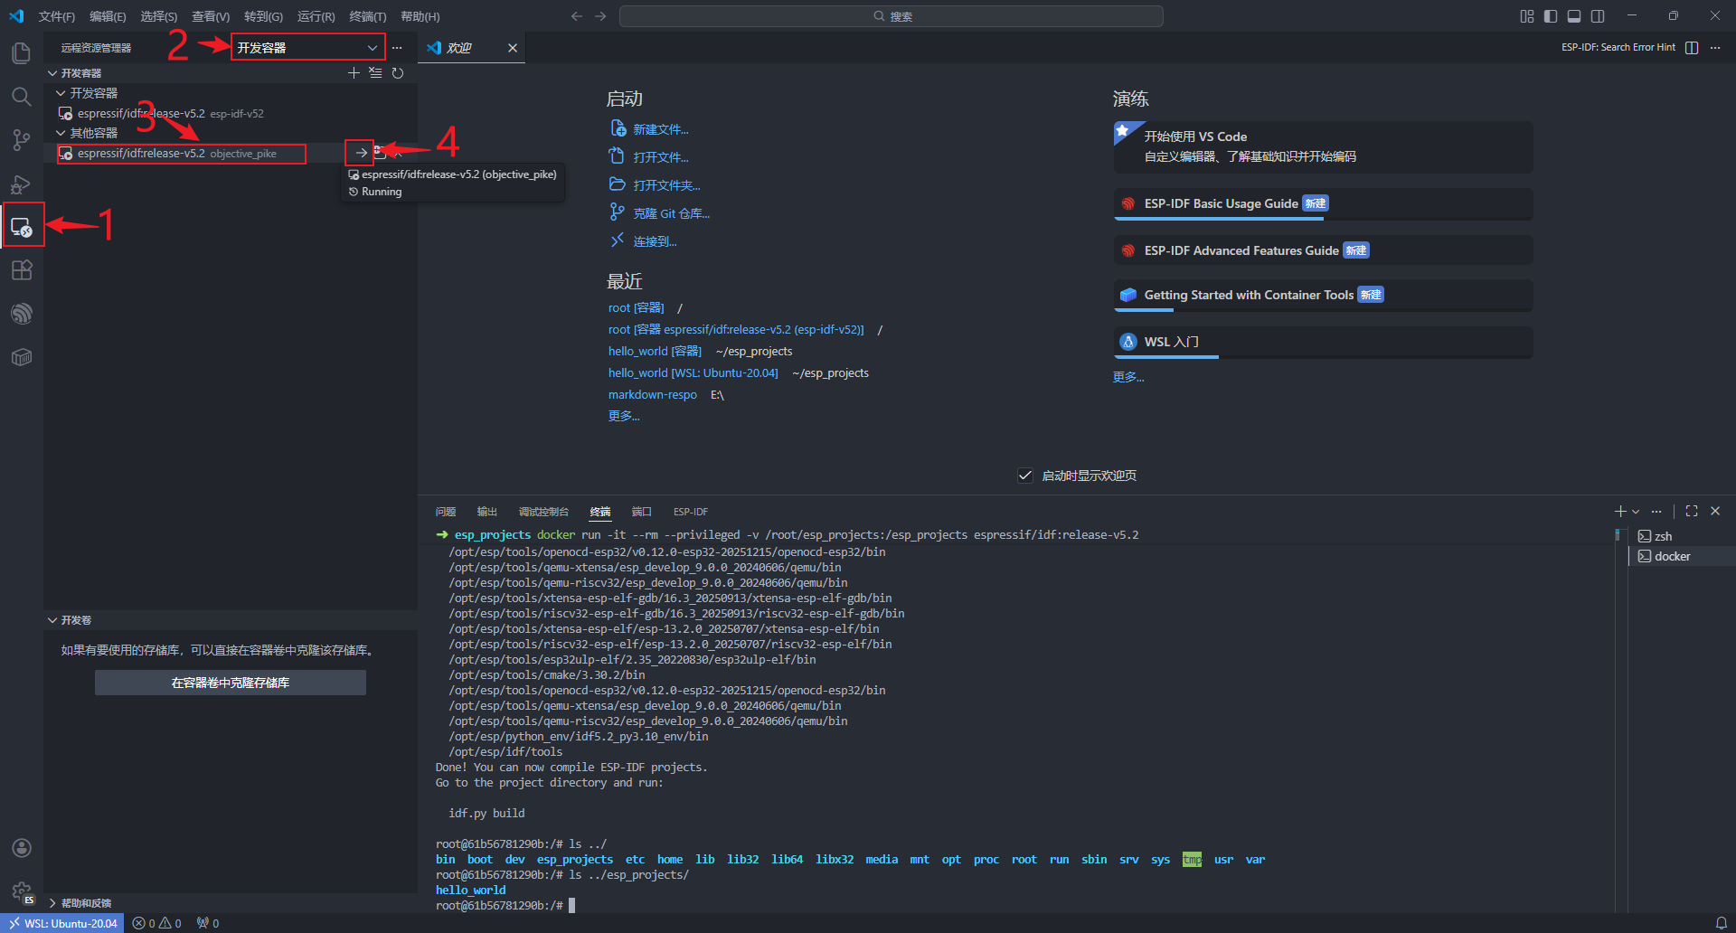Open terminal panel more actions menu
The height and width of the screenshot is (933, 1736).
point(1656,512)
